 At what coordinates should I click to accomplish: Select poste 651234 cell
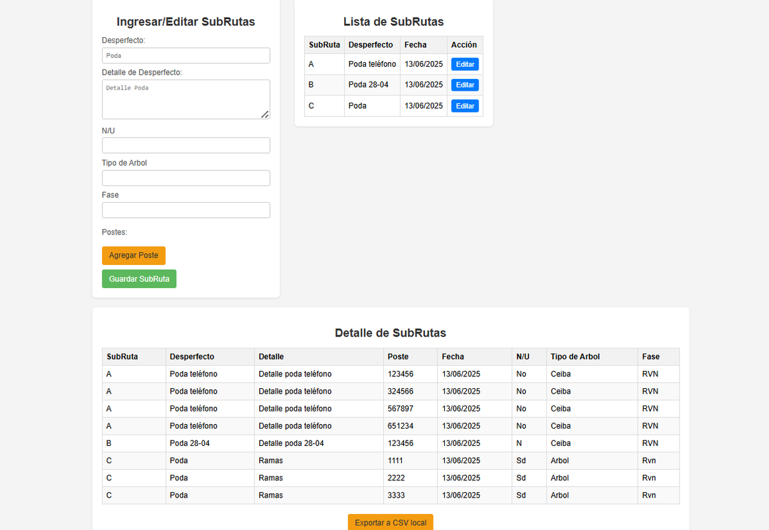point(410,426)
